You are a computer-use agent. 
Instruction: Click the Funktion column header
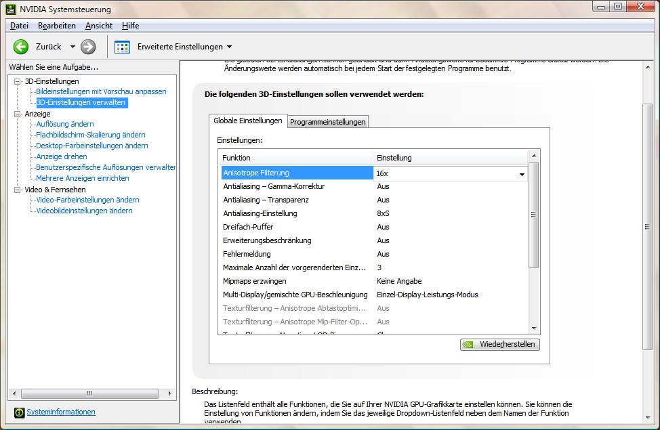(x=296, y=158)
